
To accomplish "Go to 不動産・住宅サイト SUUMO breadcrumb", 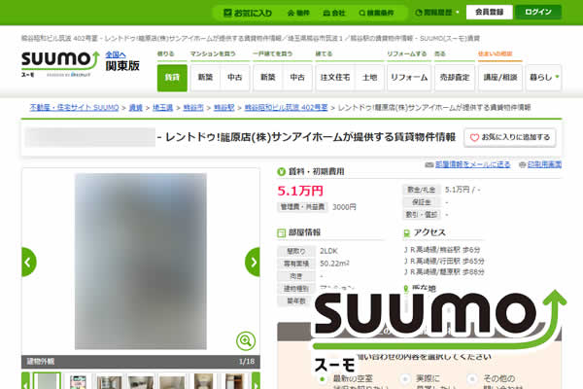I will pos(74,108).
